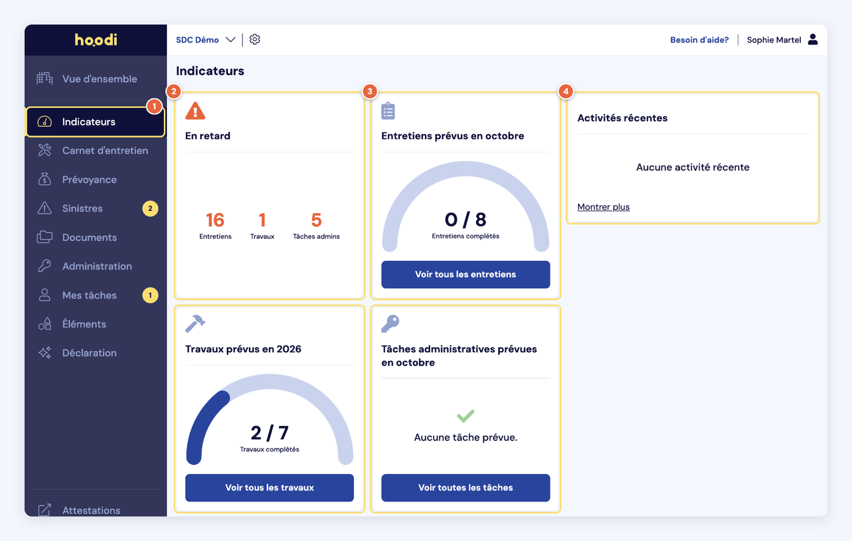Viewport: 852px width, 541px height.
Task: Open settings via the gear icon
Action: pos(254,39)
